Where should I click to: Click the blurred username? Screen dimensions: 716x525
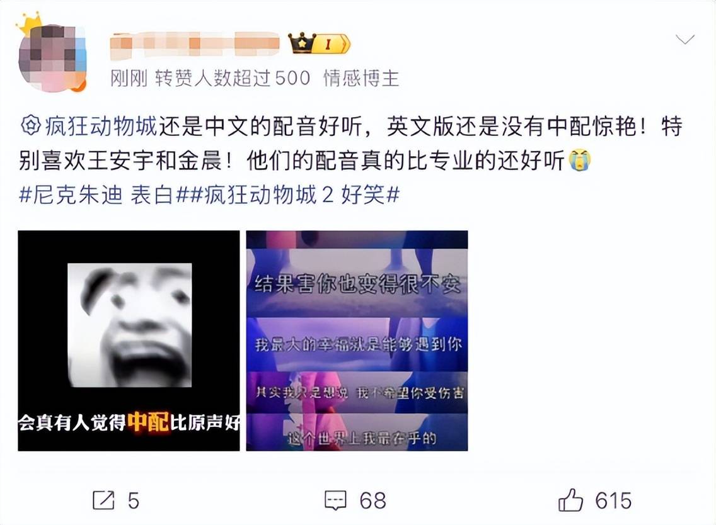pos(195,44)
